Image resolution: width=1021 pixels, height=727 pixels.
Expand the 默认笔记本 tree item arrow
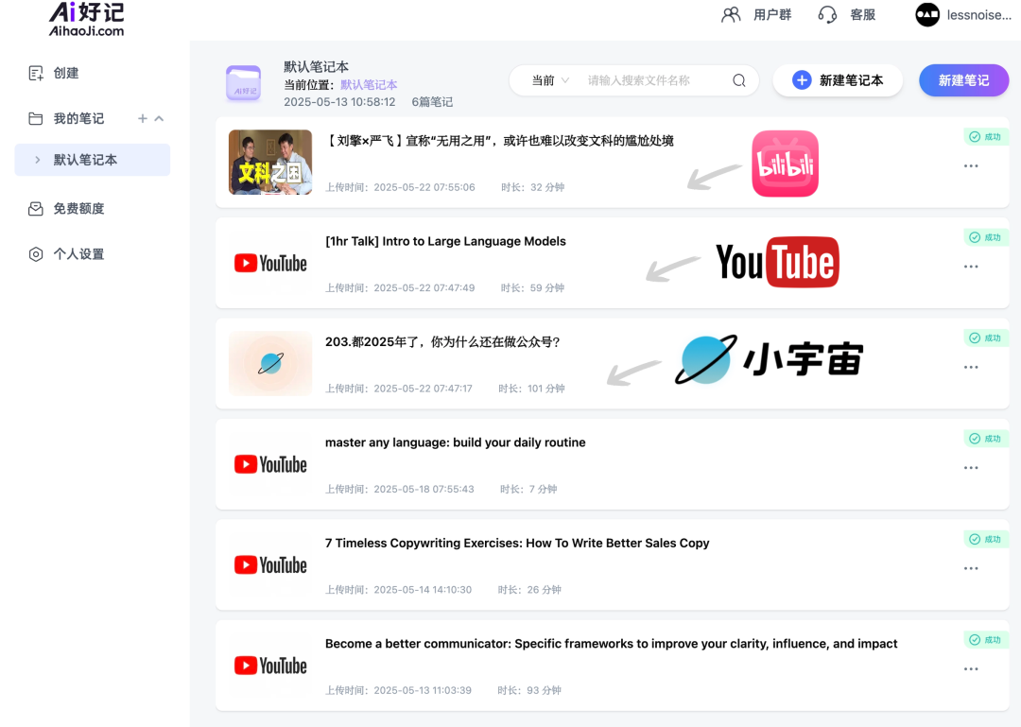[x=37, y=160]
